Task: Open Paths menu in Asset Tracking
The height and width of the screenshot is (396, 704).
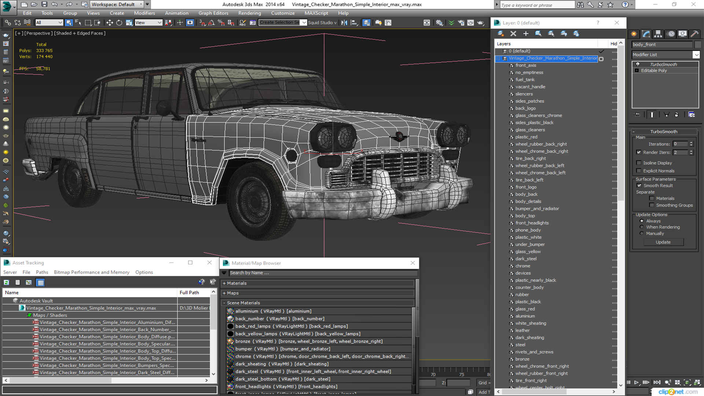Action: click(x=42, y=272)
